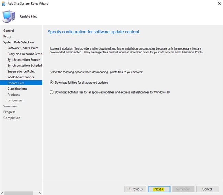Select the highlighted Update Files step
223x195 pixels.
pyautogui.click(x=21, y=83)
